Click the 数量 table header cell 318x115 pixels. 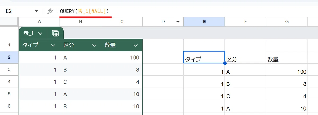122,45
